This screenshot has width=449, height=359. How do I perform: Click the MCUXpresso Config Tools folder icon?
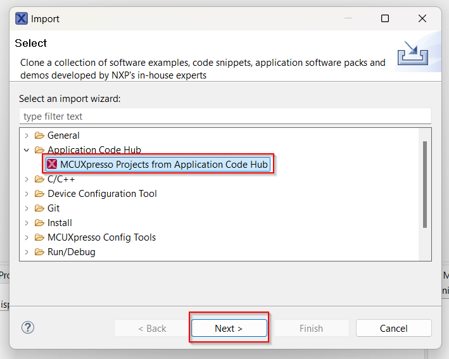(x=39, y=237)
